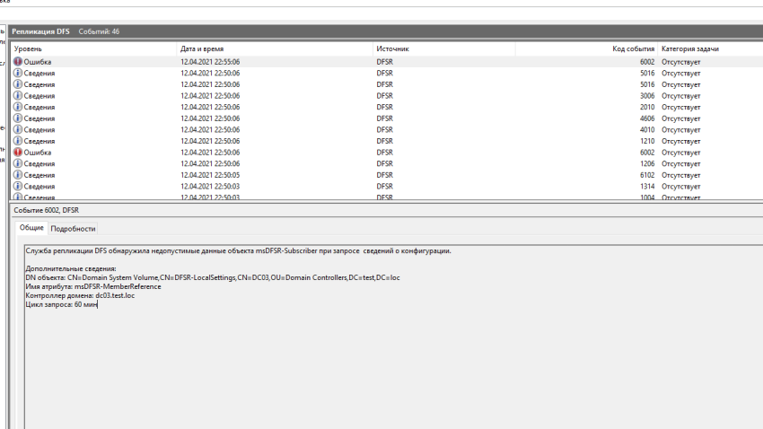Click event code 1206 cell

point(646,163)
